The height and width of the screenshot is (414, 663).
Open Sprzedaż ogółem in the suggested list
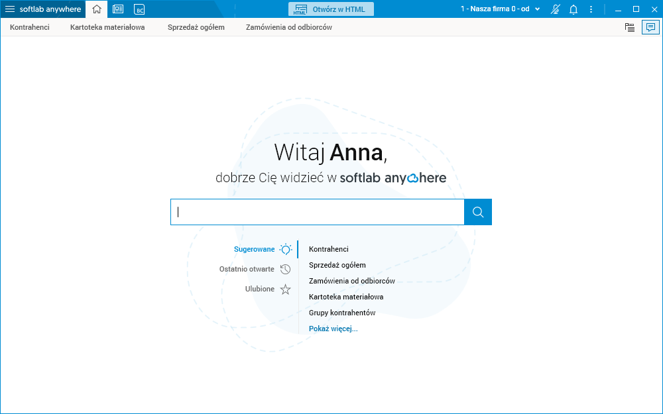tap(337, 266)
